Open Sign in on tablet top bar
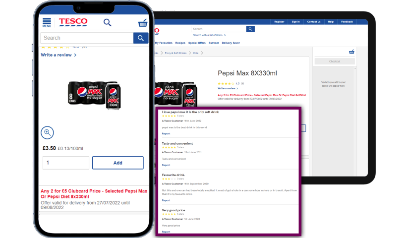408x238 pixels. [x=295, y=22]
